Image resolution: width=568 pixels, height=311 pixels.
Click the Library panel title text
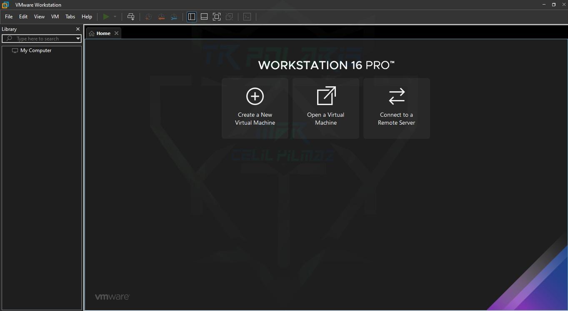(x=9, y=29)
